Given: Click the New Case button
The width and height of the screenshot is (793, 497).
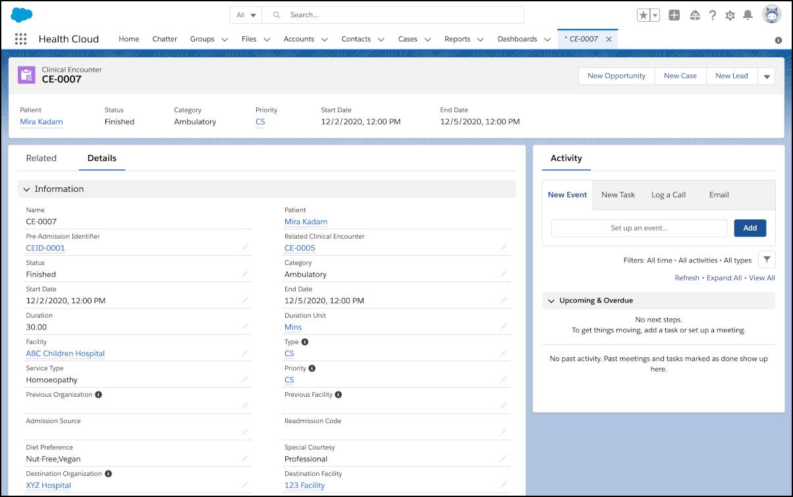Looking at the screenshot, I should tap(680, 76).
